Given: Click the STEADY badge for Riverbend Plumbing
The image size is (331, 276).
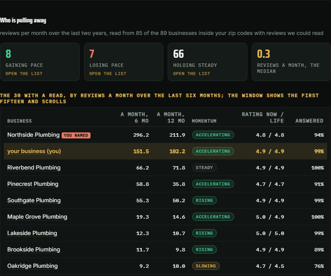Looking at the screenshot, I should [204, 167].
